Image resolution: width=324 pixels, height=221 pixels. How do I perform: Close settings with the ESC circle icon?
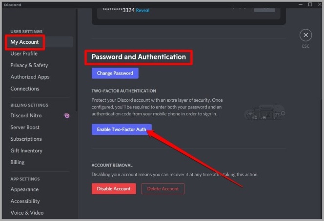click(x=305, y=35)
